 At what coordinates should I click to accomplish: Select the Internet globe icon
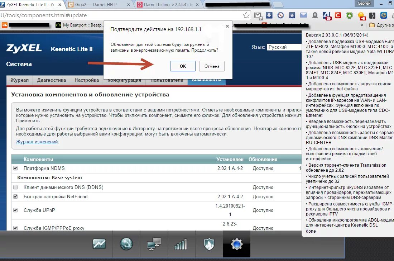[126, 244]
